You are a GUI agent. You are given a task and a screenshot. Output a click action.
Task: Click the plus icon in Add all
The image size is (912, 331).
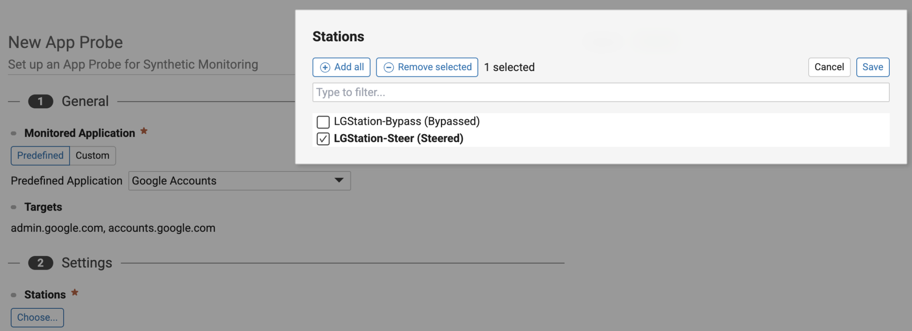pyautogui.click(x=325, y=68)
